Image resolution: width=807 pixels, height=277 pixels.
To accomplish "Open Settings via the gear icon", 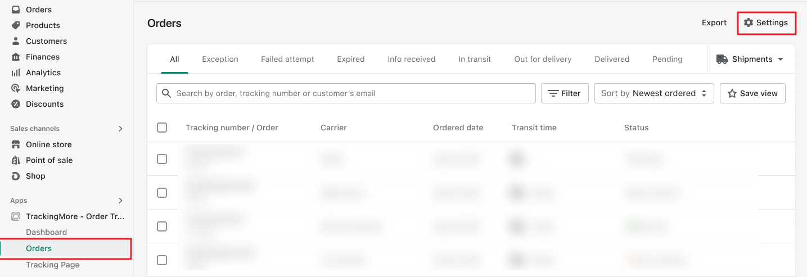I will [749, 22].
